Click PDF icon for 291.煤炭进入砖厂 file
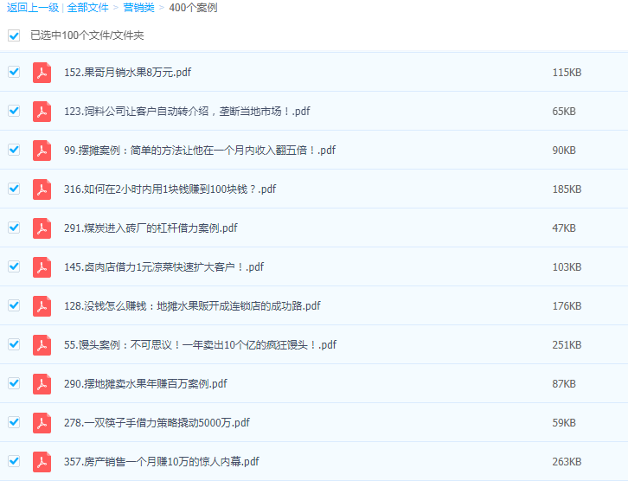 coord(42,228)
